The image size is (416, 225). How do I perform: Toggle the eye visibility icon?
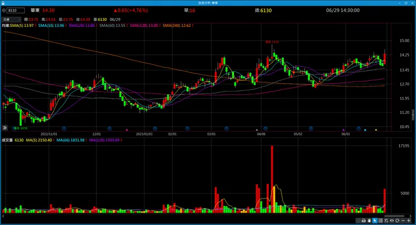click(392, 221)
